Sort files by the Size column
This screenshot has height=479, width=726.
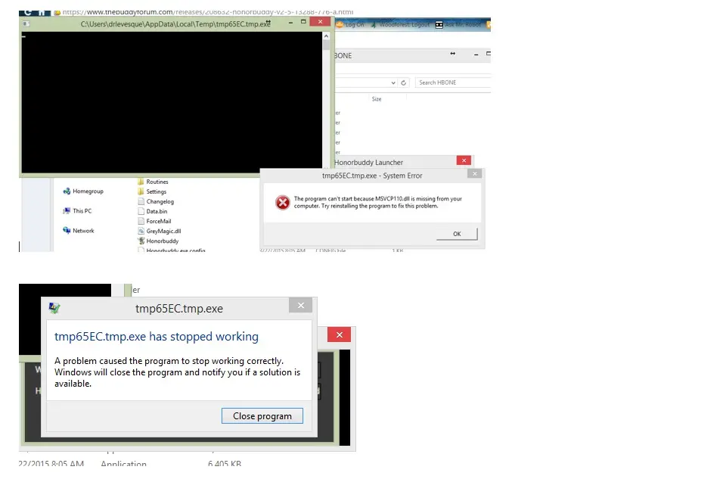click(377, 99)
